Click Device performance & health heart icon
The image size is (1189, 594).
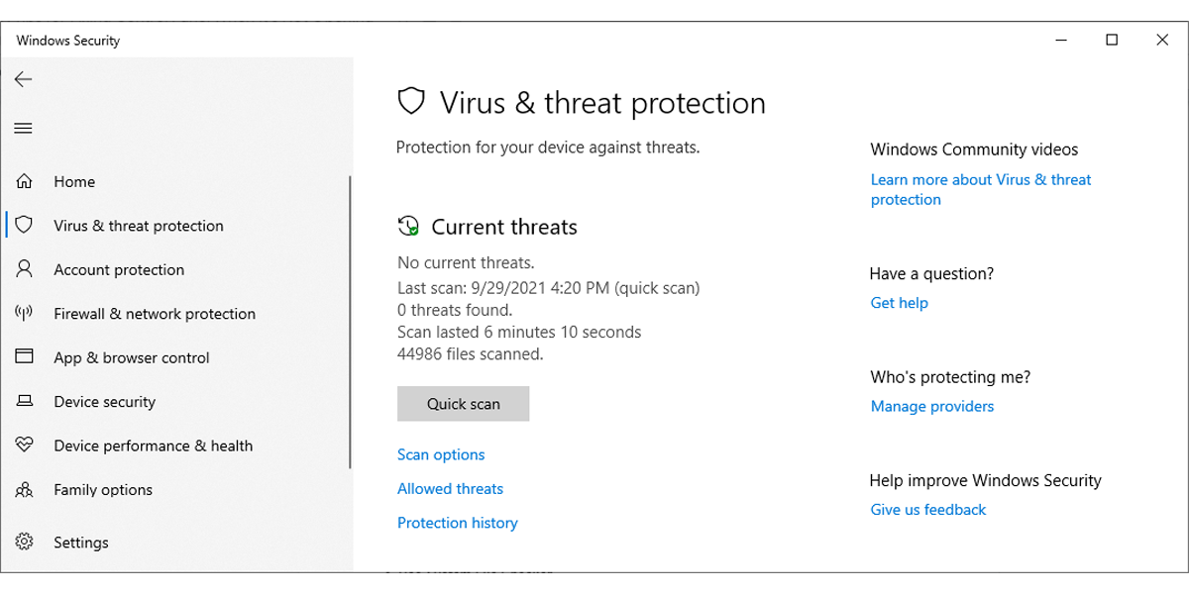coord(25,445)
